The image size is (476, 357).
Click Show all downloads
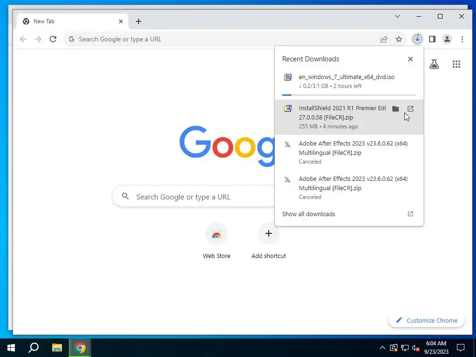(309, 214)
